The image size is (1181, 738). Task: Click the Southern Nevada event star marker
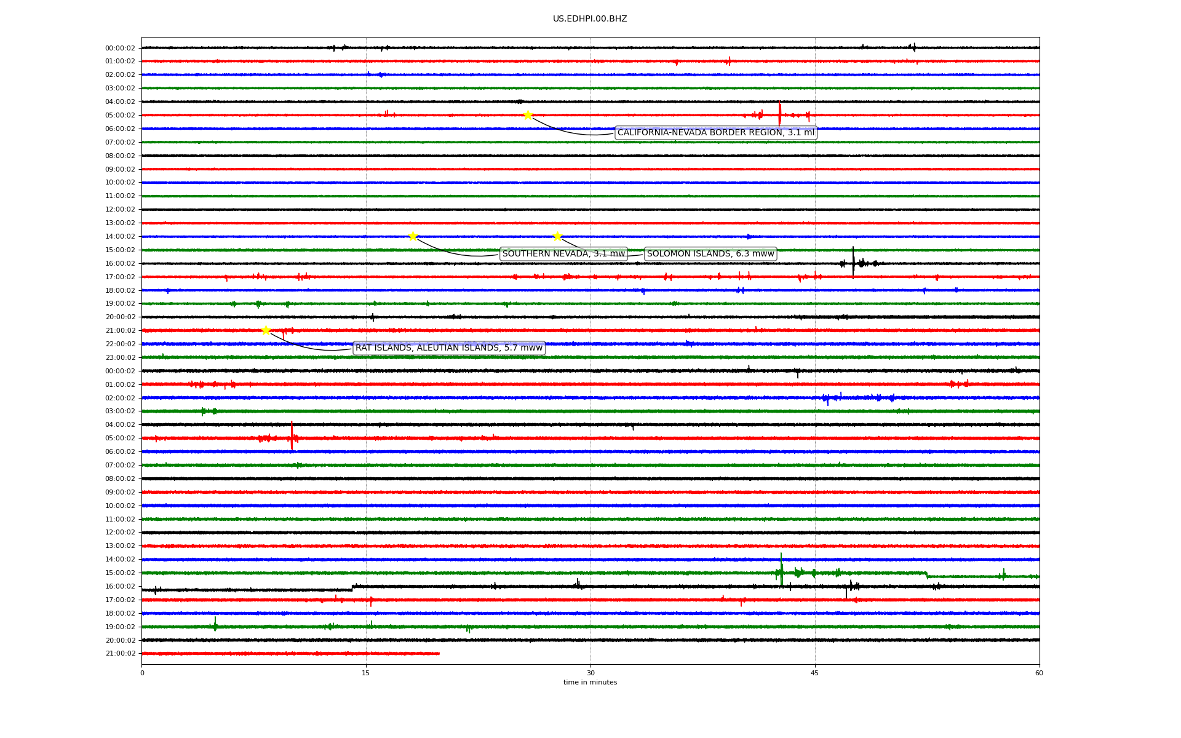413,236
